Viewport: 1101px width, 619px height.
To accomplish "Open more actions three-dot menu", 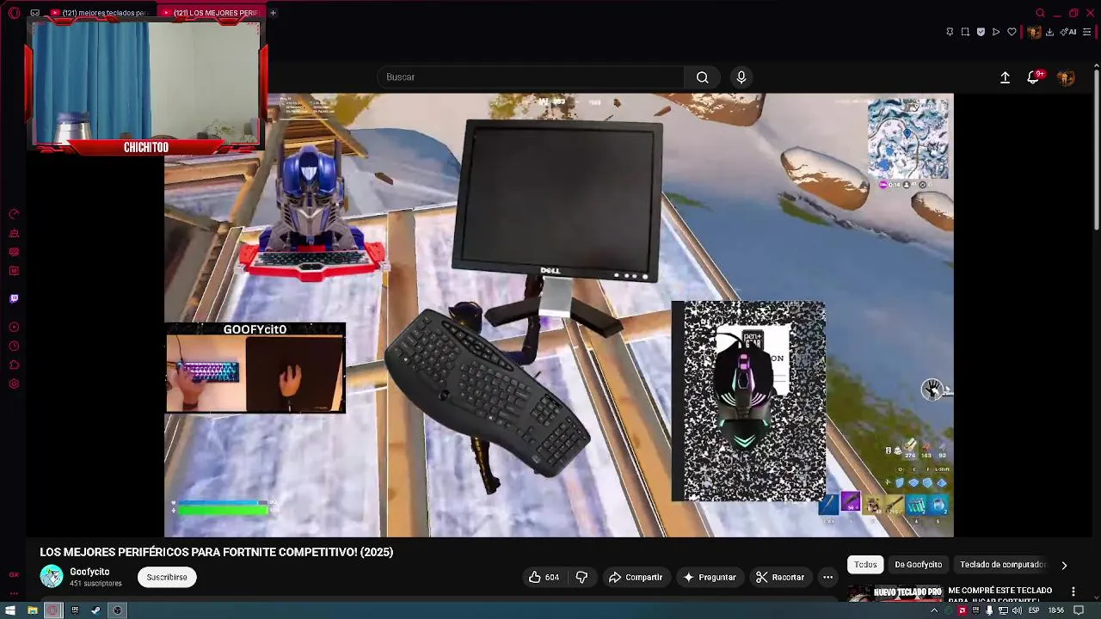I will [x=827, y=577].
